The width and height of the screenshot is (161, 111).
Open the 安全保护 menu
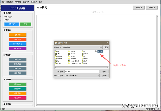pos(34,2)
